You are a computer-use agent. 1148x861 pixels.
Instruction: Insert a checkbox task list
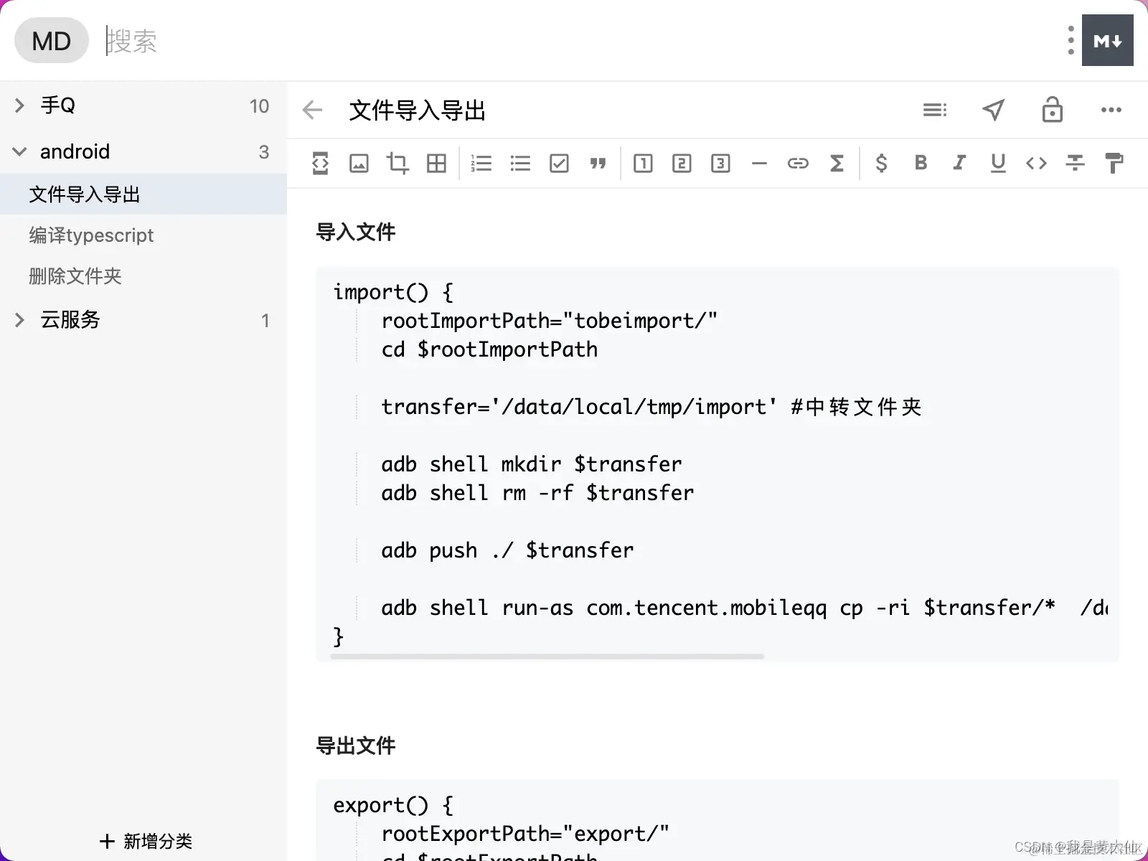point(559,164)
